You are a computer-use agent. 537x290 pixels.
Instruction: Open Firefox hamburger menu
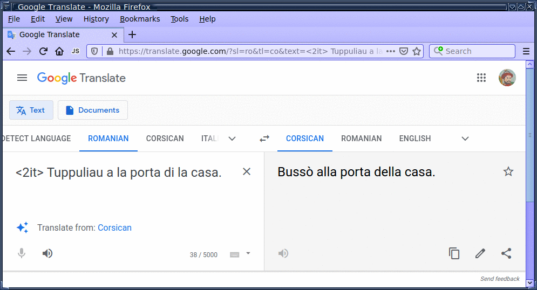526,51
